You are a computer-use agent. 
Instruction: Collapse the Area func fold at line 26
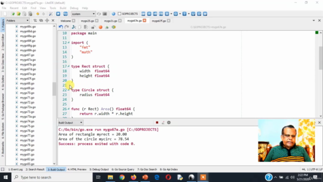pos(69,109)
